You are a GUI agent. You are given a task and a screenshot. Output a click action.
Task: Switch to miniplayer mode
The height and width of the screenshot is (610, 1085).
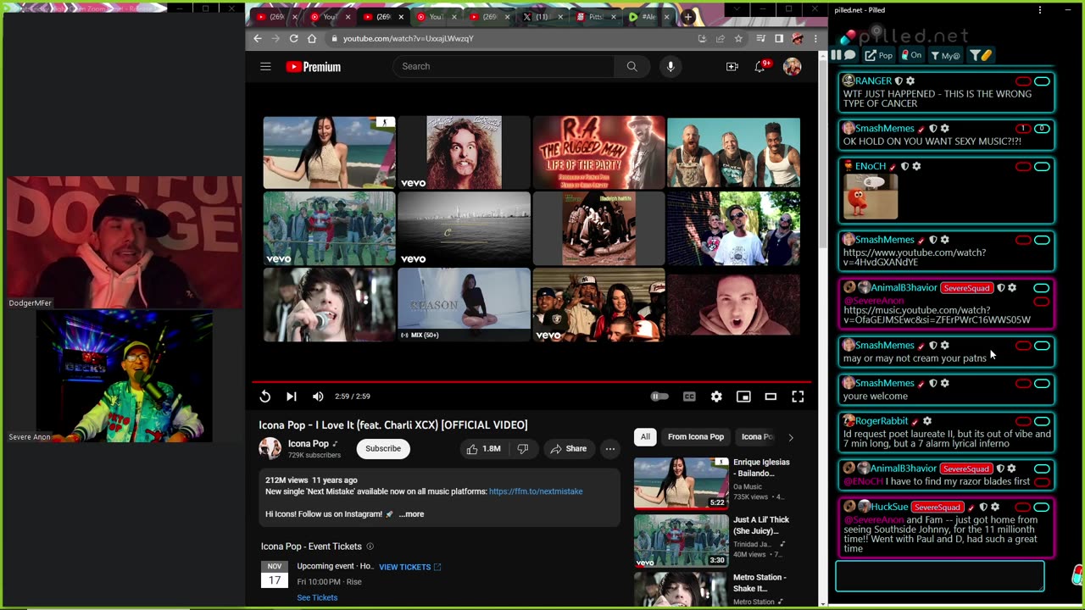pos(743,396)
